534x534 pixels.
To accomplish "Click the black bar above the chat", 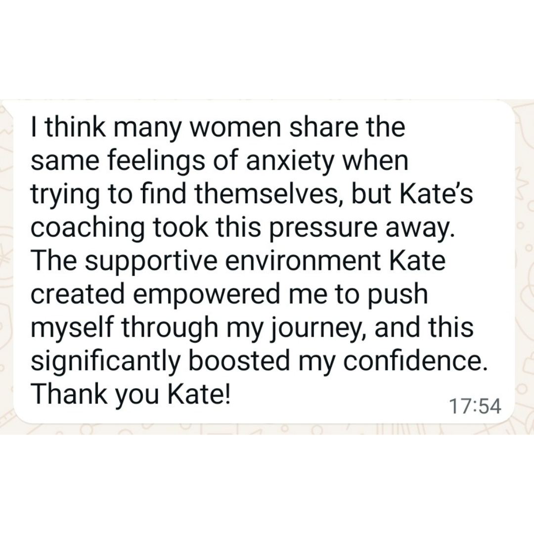I will tap(267, 49).
